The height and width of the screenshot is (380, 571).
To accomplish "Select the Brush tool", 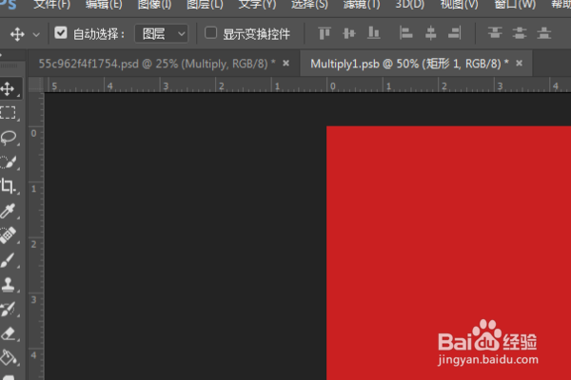I will point(8,260).
